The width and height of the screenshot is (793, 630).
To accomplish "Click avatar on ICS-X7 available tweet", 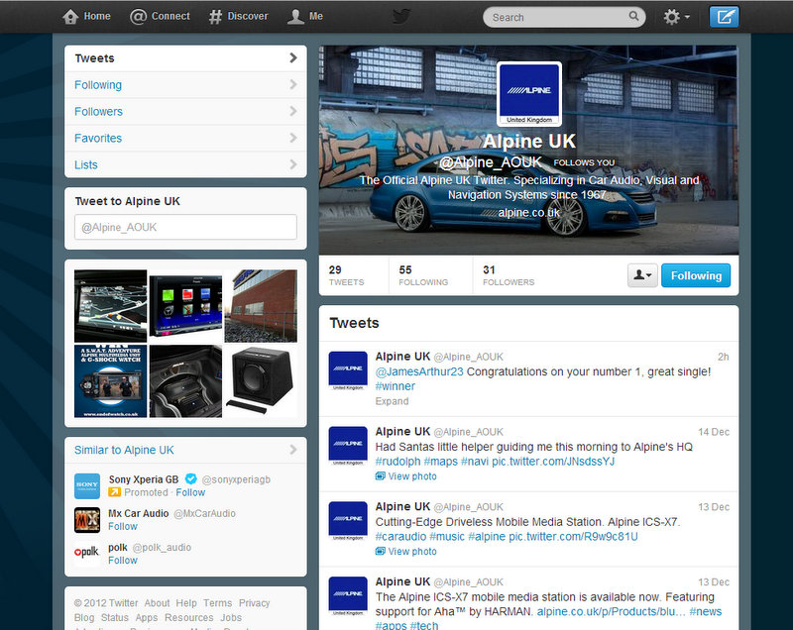I will click(x=348, y=596).
